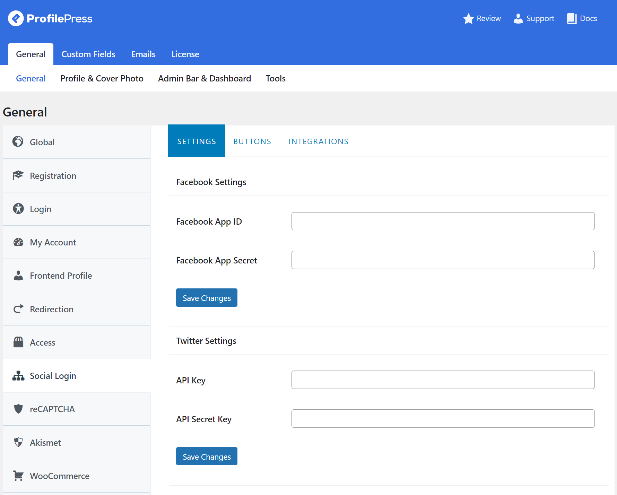Click the API Secret Key label
This screenshot has height=495, width=617.
204,419
